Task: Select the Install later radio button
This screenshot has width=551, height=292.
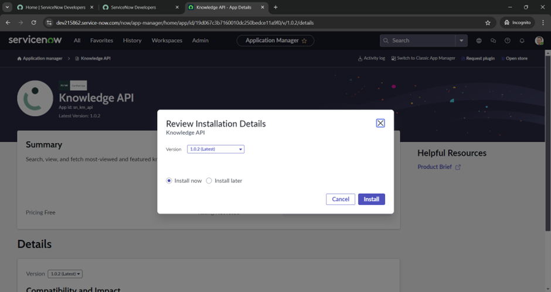Action: point(209,181)
